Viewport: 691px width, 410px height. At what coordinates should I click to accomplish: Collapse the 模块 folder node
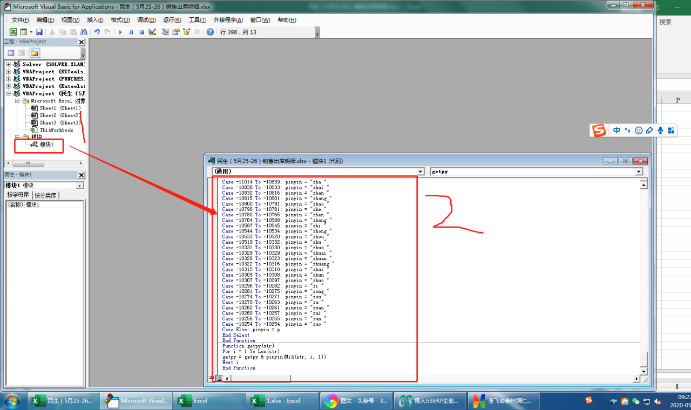(17, 137)
